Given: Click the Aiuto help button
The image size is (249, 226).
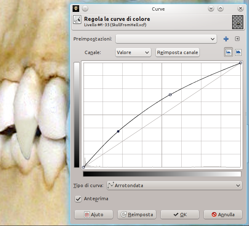Looking at the screenshot, I should pos(94,215).
